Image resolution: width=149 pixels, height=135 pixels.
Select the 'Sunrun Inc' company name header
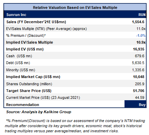click(x=16, y=15)
